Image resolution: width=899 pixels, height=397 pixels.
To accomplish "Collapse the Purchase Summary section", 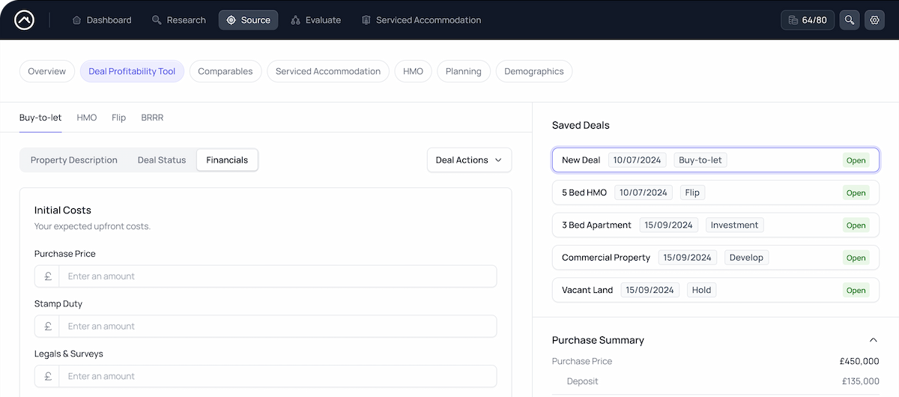I will (873, 340).
